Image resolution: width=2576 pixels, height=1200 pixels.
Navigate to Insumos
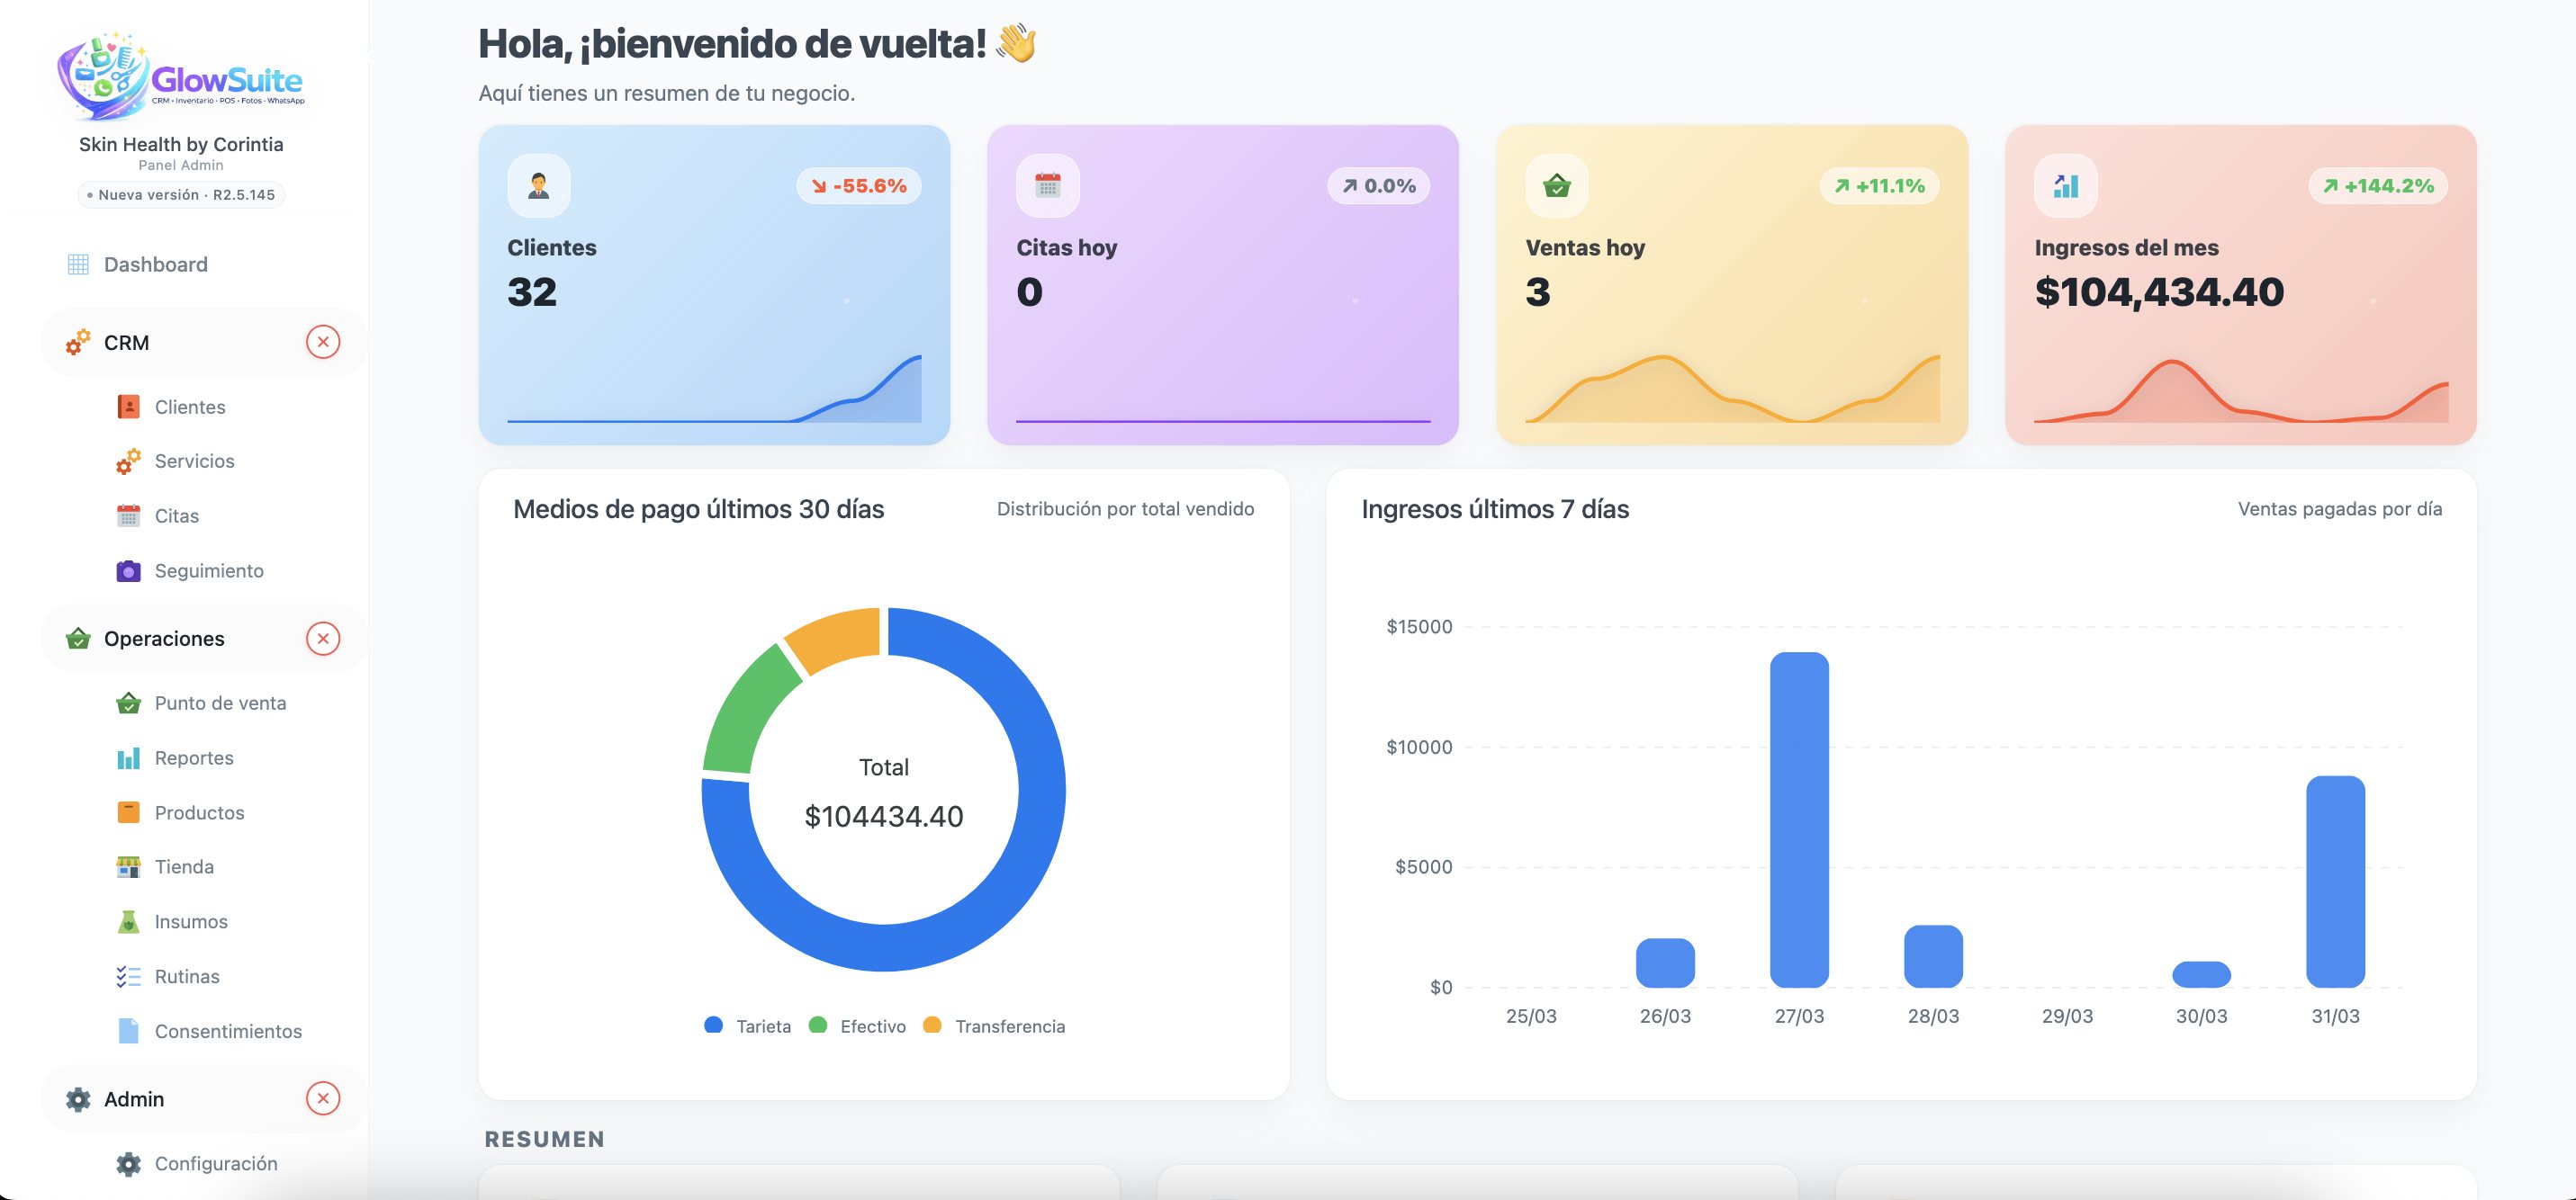click(x=191, y=922)
